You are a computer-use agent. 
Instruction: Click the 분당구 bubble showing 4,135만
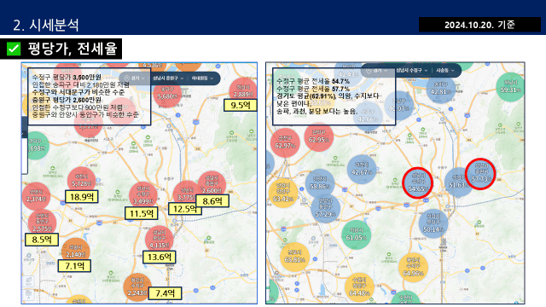click(x=160, y=240)
